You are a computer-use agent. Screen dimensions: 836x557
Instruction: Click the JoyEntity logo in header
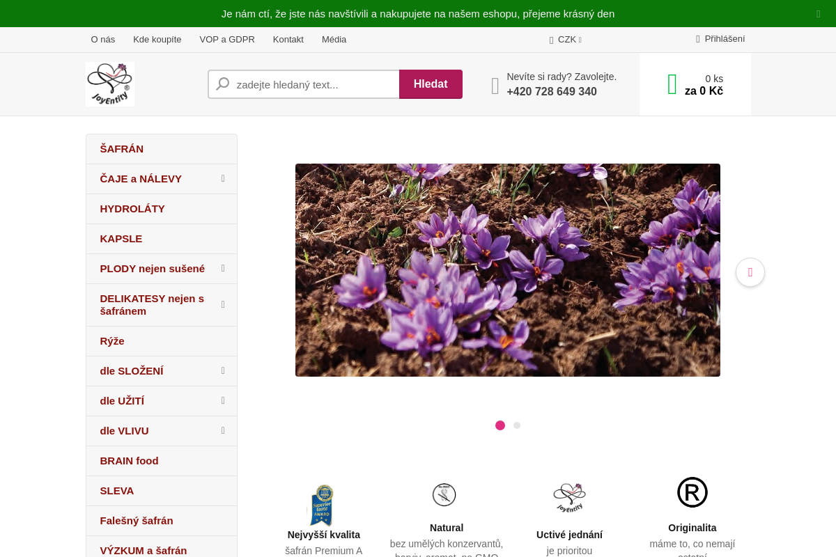[x=110, y=84]
